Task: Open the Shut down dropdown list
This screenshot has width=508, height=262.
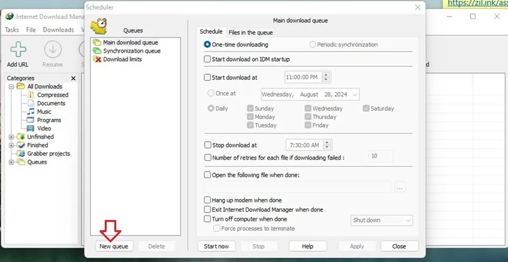Action: click(x=382, y=220)
